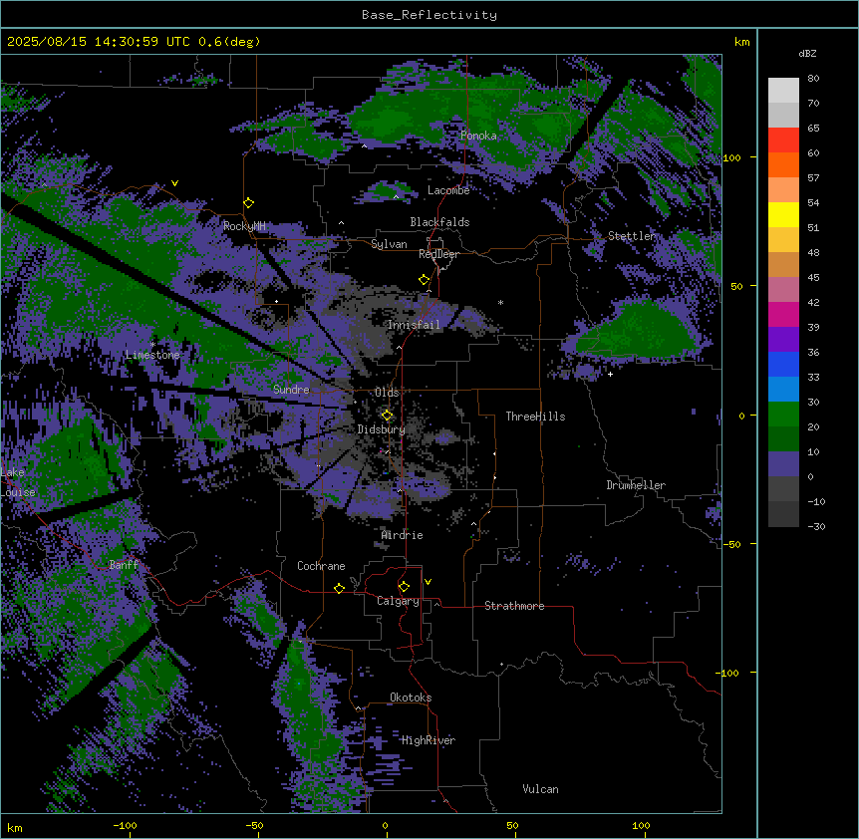Click the Okotoks label

[411, 698]
